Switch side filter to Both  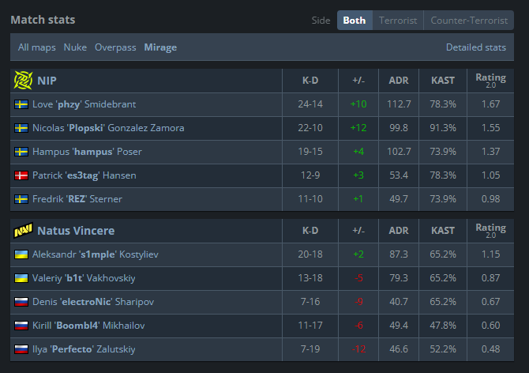355,21
